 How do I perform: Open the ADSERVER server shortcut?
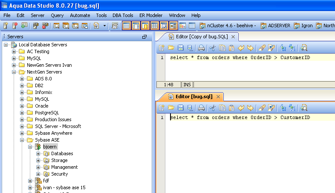(x=275, y=26)
